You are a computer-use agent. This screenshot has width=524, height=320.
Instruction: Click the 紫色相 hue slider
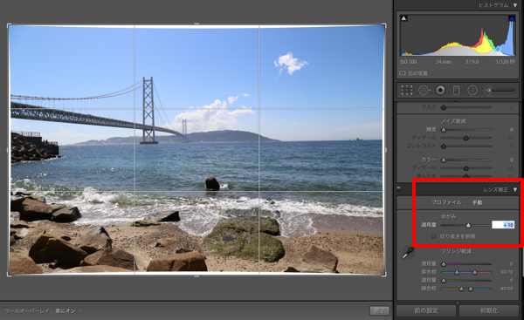(x=466, y=273)
